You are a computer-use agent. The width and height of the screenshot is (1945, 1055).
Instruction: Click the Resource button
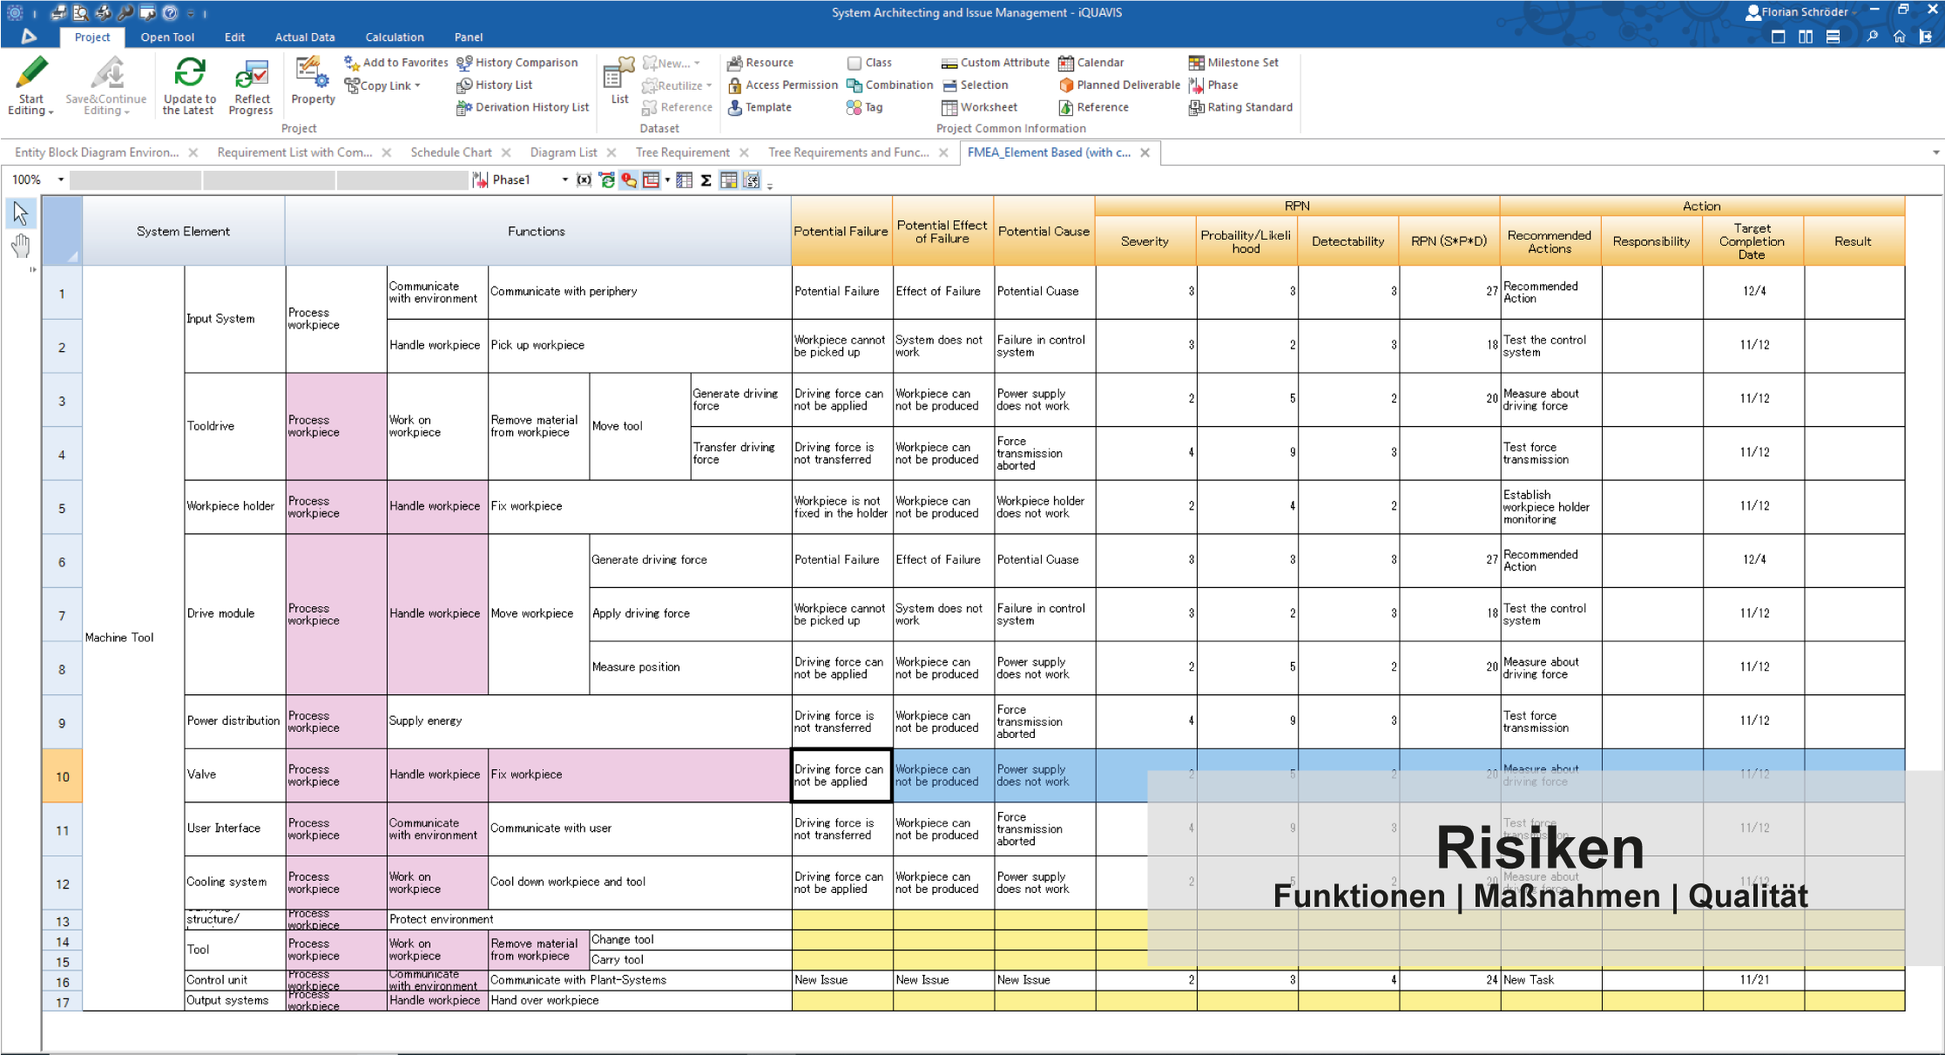tap(760, 63)
